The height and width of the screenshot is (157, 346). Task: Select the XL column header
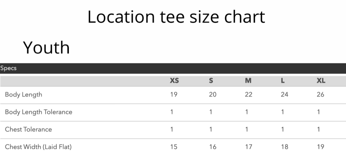click(x=321, y=81)
